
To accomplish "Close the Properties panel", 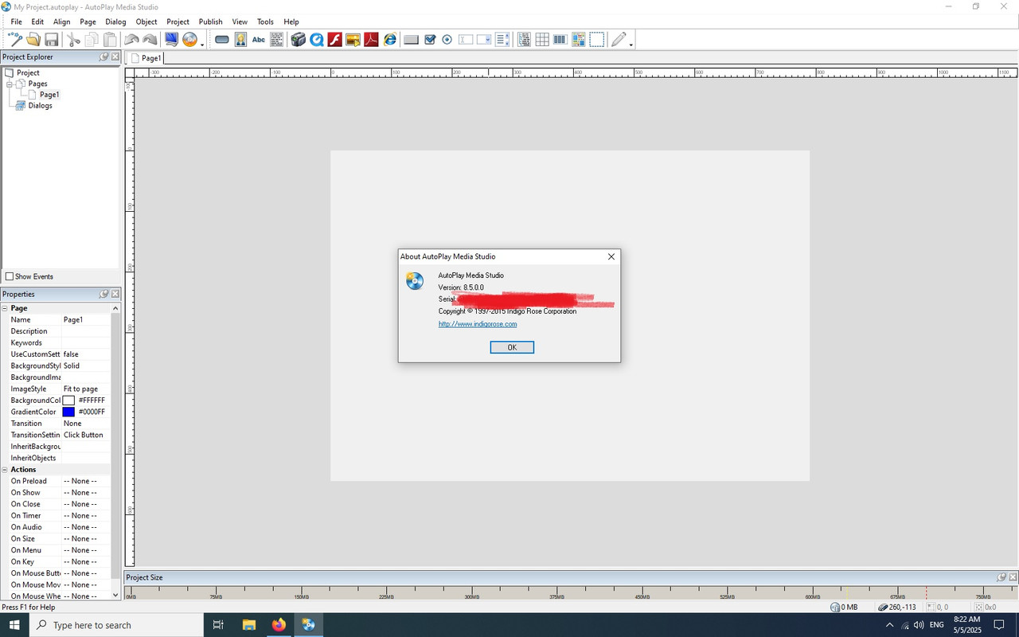I will 115,294.
